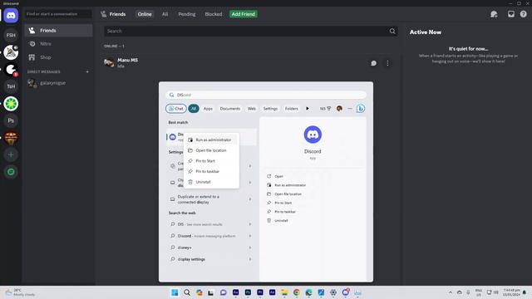Click the Add Friend button

click(x=244, y=14)
